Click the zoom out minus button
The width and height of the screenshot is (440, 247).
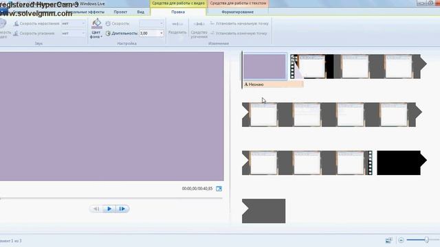pos(401,240)
